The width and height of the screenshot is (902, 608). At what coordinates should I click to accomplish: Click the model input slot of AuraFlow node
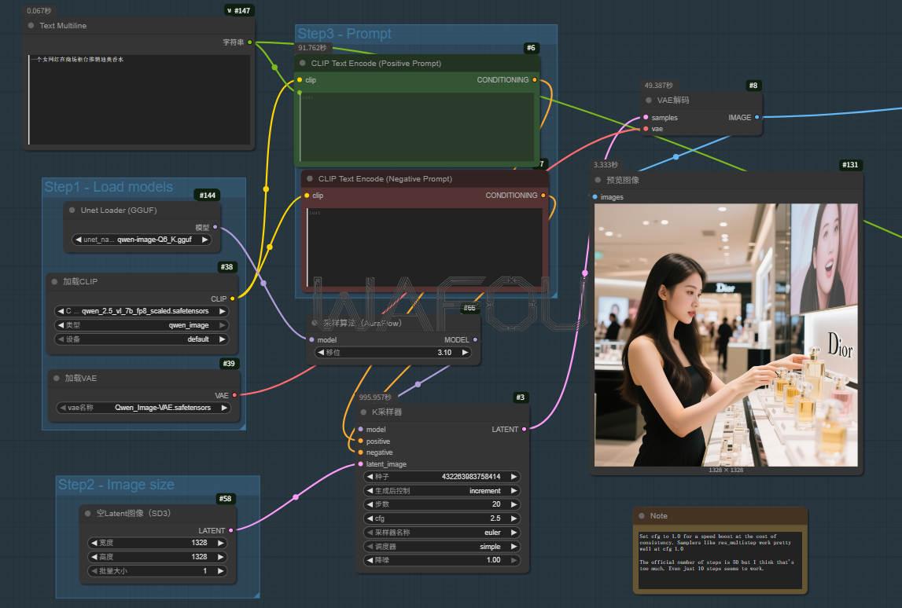(x=311, y=339)
